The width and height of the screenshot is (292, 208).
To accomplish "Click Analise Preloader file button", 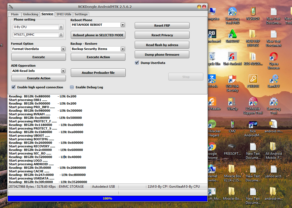I will 98,73.
